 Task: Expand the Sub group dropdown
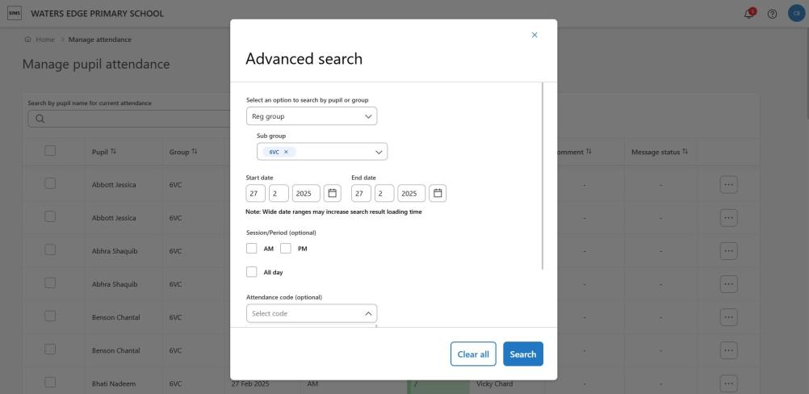[379, 152]
